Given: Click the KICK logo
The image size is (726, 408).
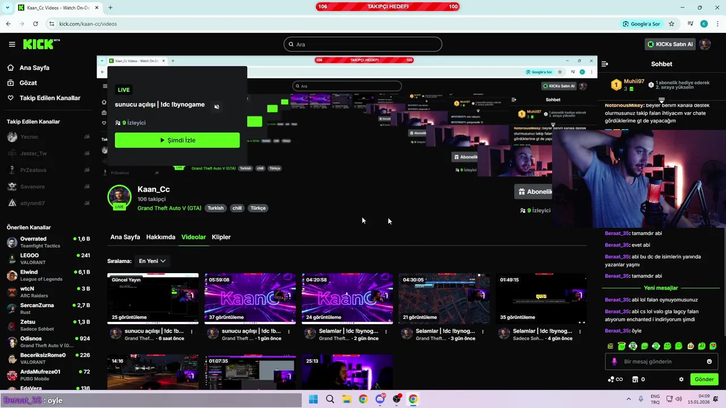Looking at the screenshot, I should pyautogui.click(x=41, y=44).
